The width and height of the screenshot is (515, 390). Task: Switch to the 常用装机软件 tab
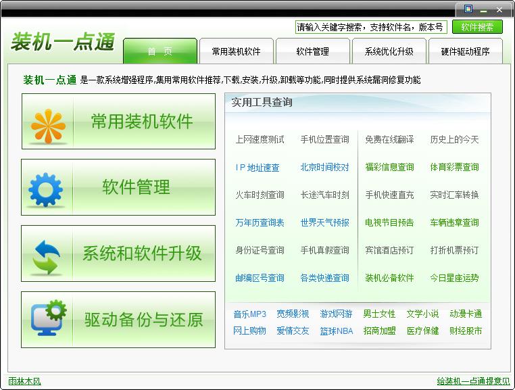(236, 51)
